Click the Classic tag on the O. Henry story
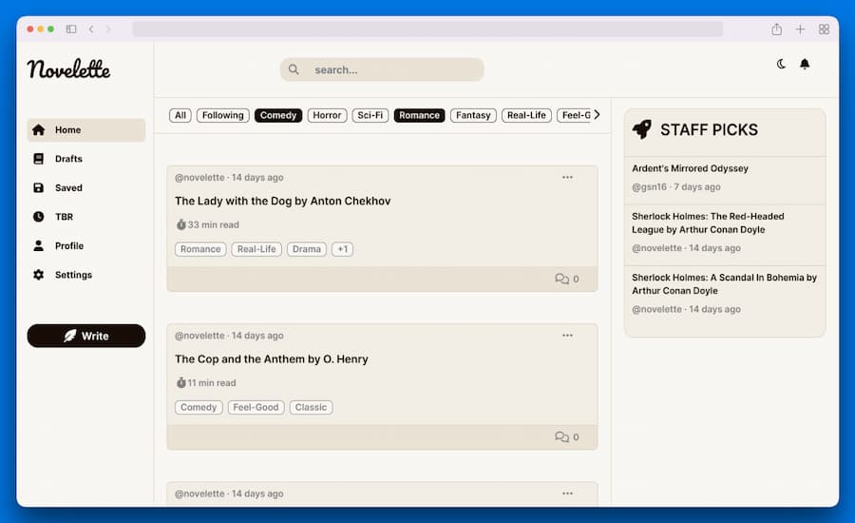The image size is (855, 523). [x=311, y=407]
